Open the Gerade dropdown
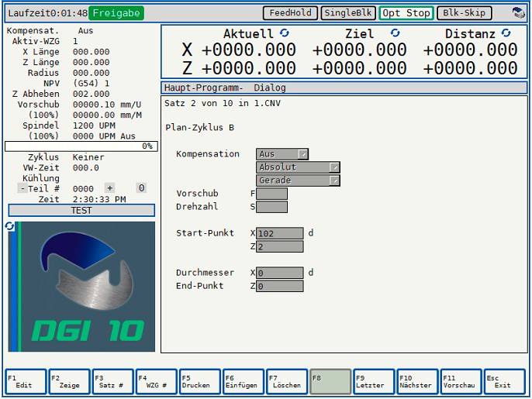The height and width of the screenshot is (399, 532). (298, 181)
